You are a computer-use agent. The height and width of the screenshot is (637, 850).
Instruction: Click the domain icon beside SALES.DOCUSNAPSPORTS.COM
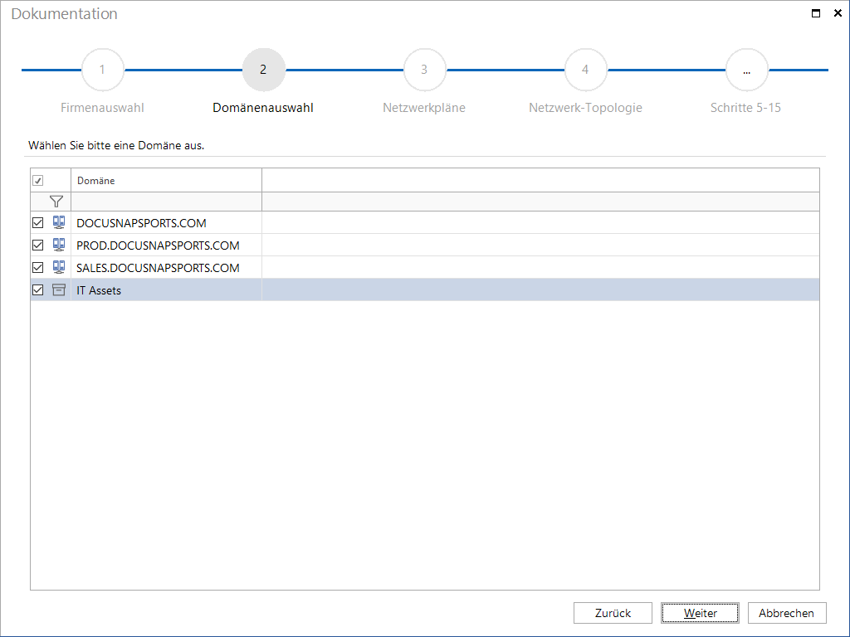59,267
